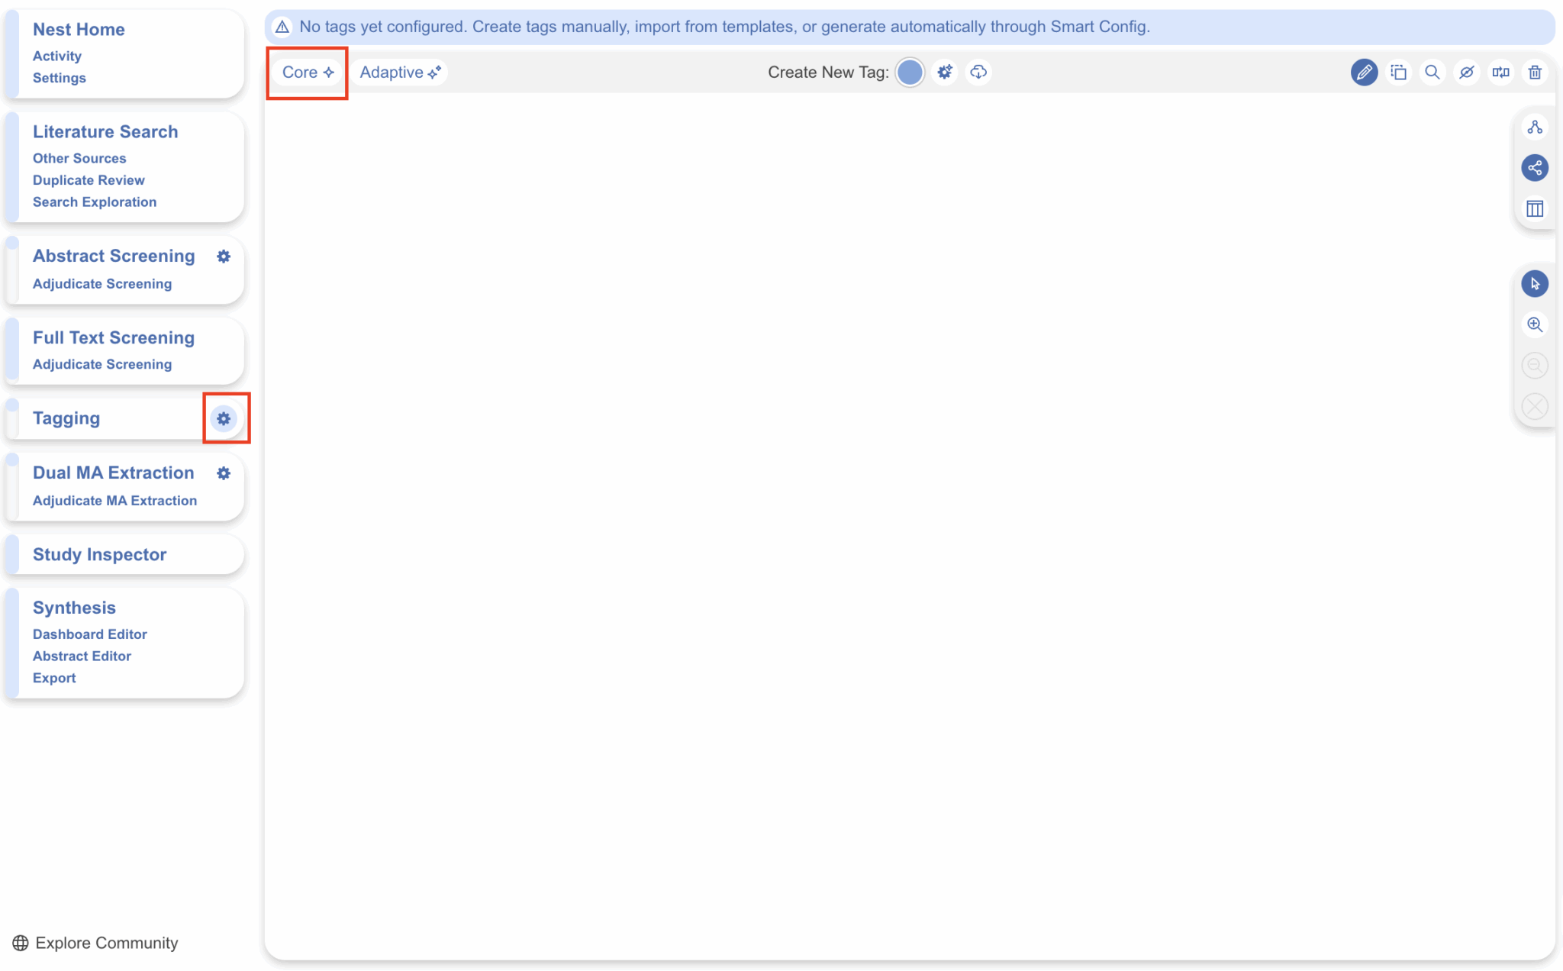Screen dimensions: 1563x971
Task: Click the zoom out magnifier icon
Action: (x=1535, y=366)
